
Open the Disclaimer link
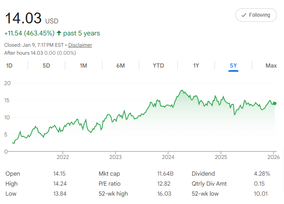(x=80, y=45)
